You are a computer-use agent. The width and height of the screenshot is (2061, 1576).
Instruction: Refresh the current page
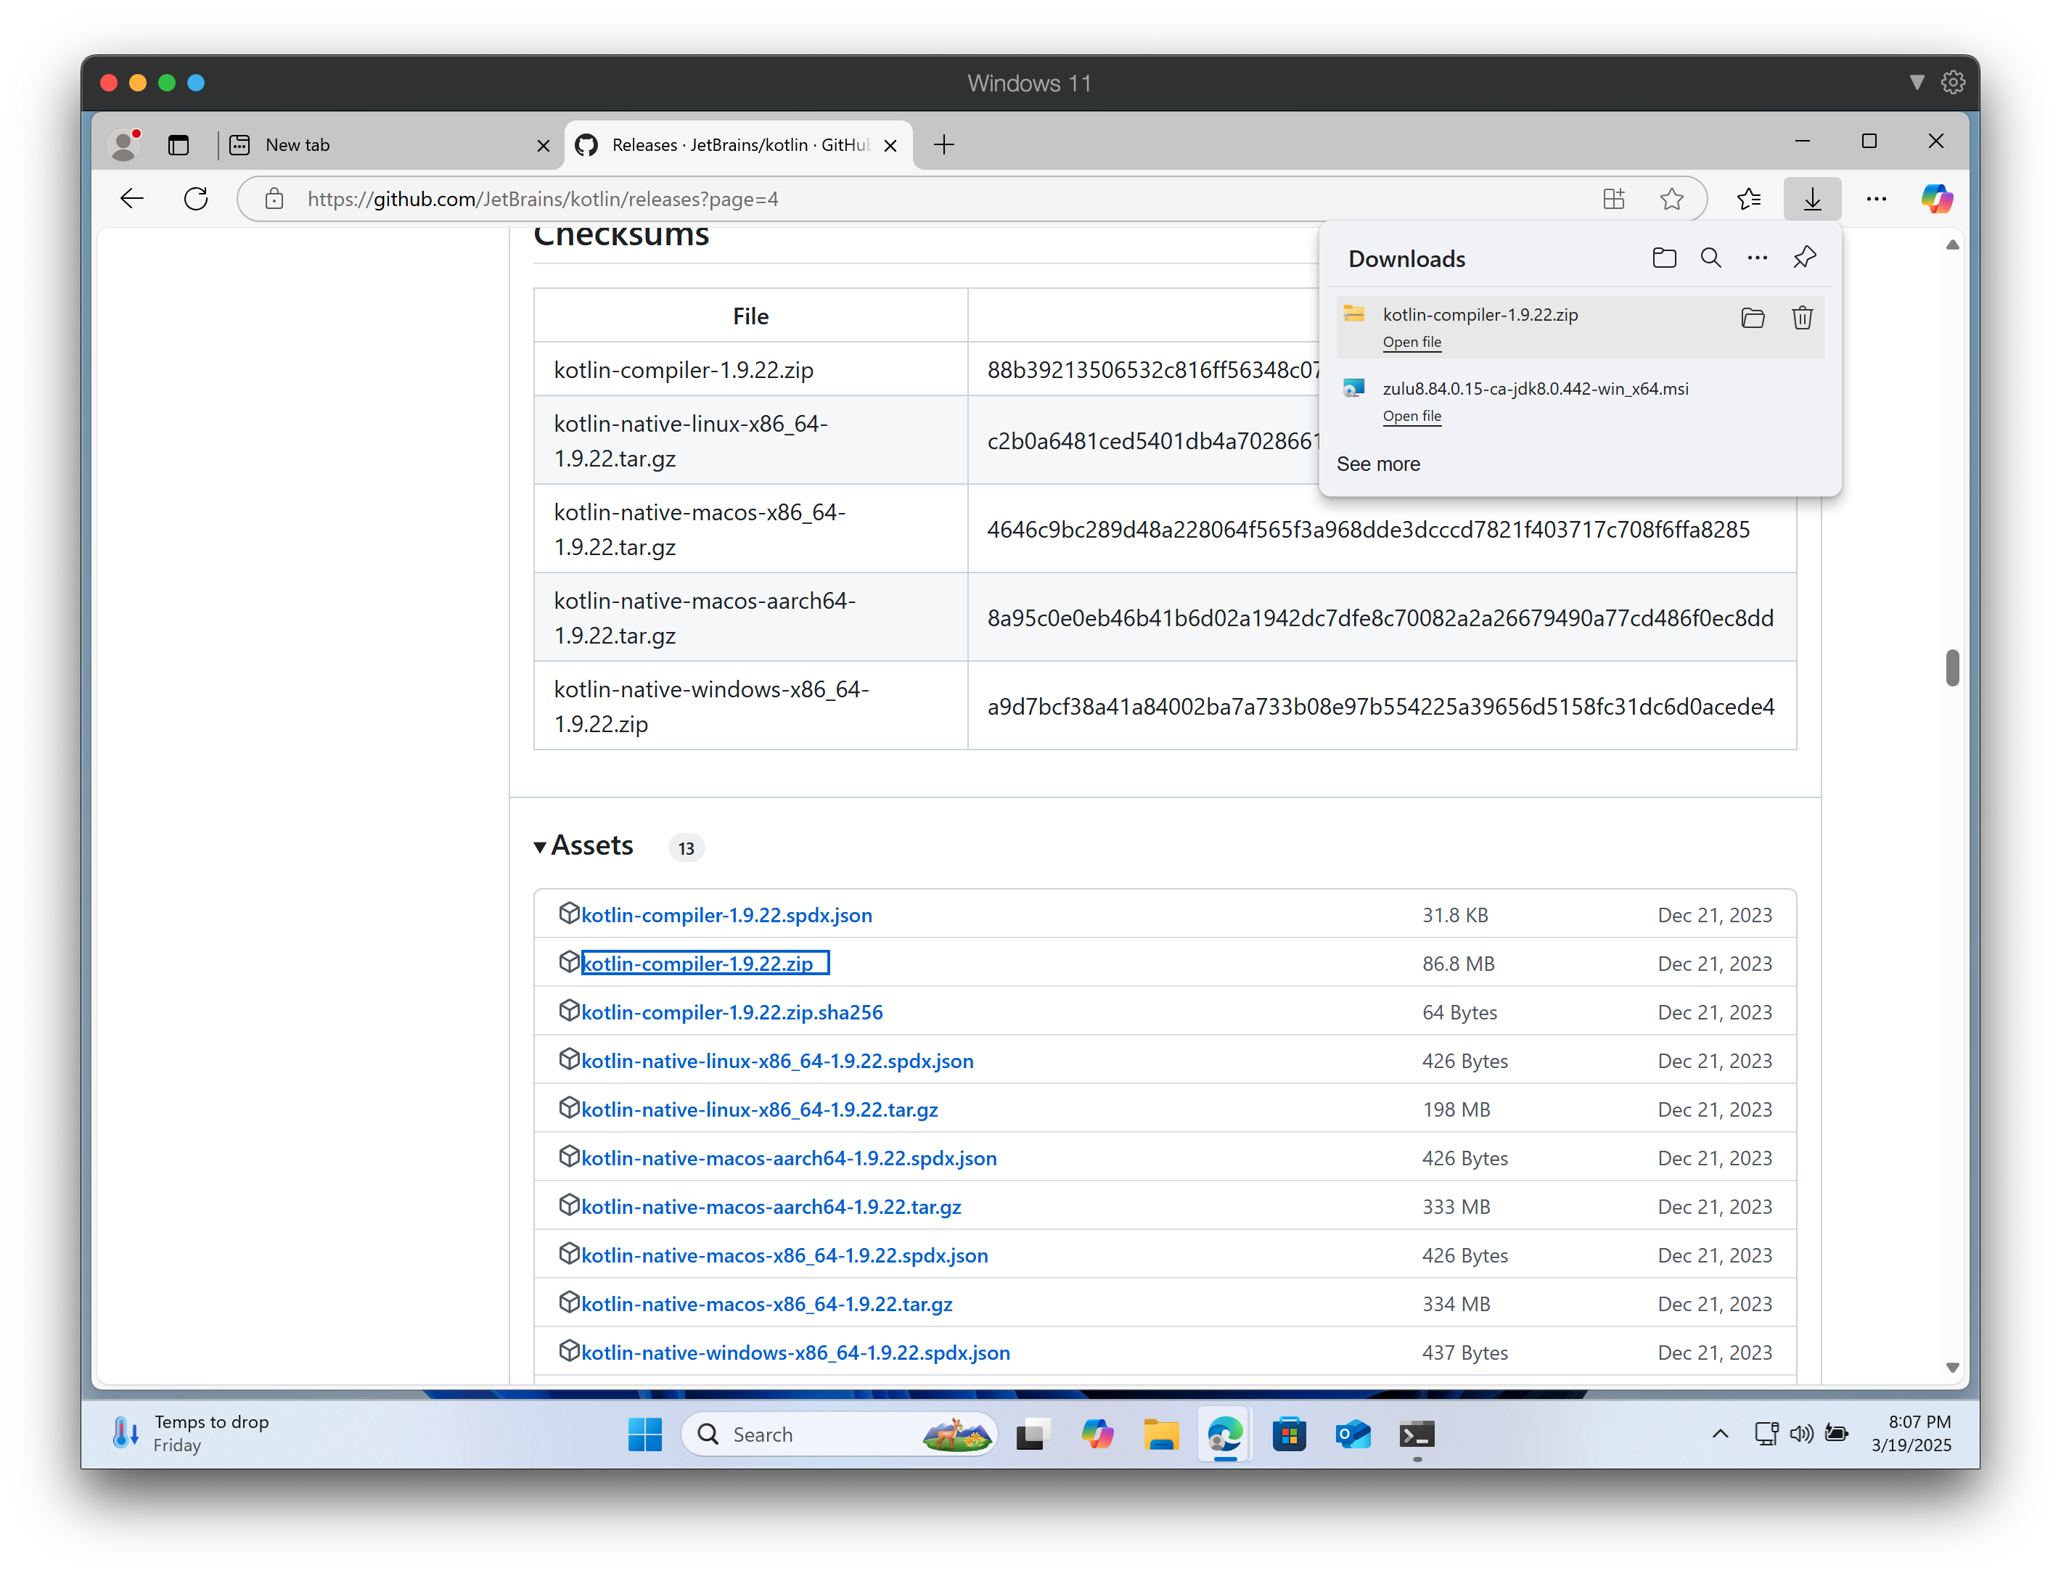coord(196,199)
